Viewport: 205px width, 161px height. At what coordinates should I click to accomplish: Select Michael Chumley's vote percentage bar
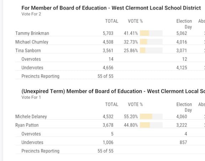coord(151,42)
